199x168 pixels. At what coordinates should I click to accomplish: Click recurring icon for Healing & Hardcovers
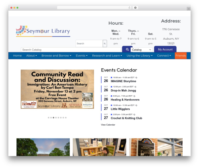(134, 96)
